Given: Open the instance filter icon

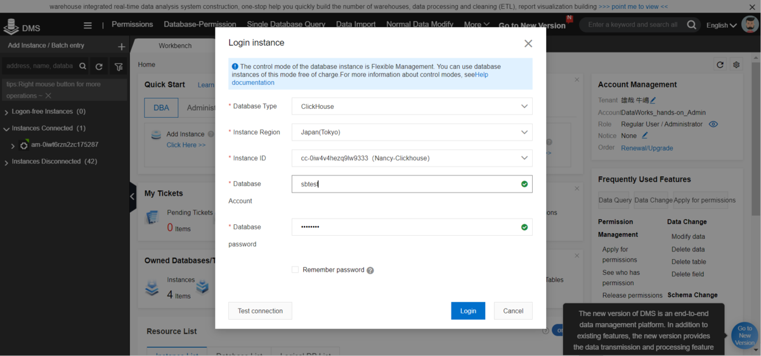Looking at the screenshot, I should coord(119,67).
